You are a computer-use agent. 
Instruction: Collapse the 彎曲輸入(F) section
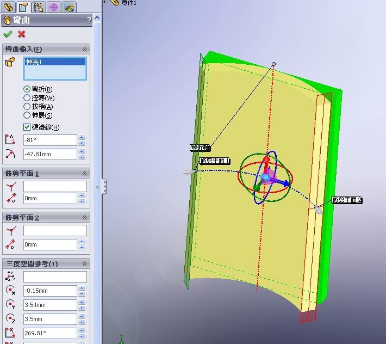tap(84, 50)
